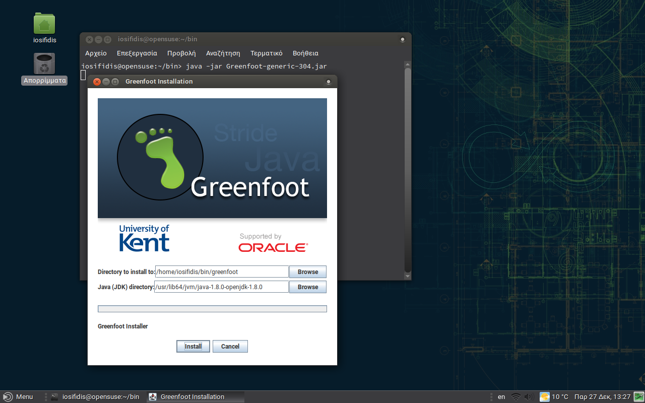Click the 'Java (JDK) directory:' label
The image size is (645, 403).
tap(125, 287)
